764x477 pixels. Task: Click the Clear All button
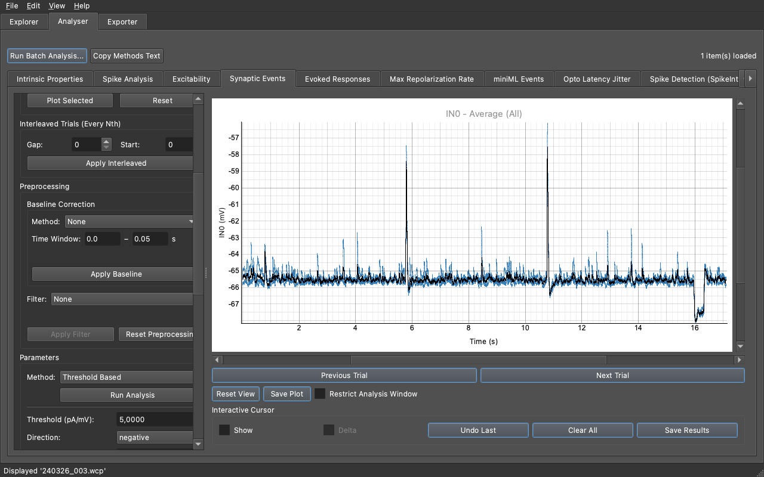click(x=583, y=430)
